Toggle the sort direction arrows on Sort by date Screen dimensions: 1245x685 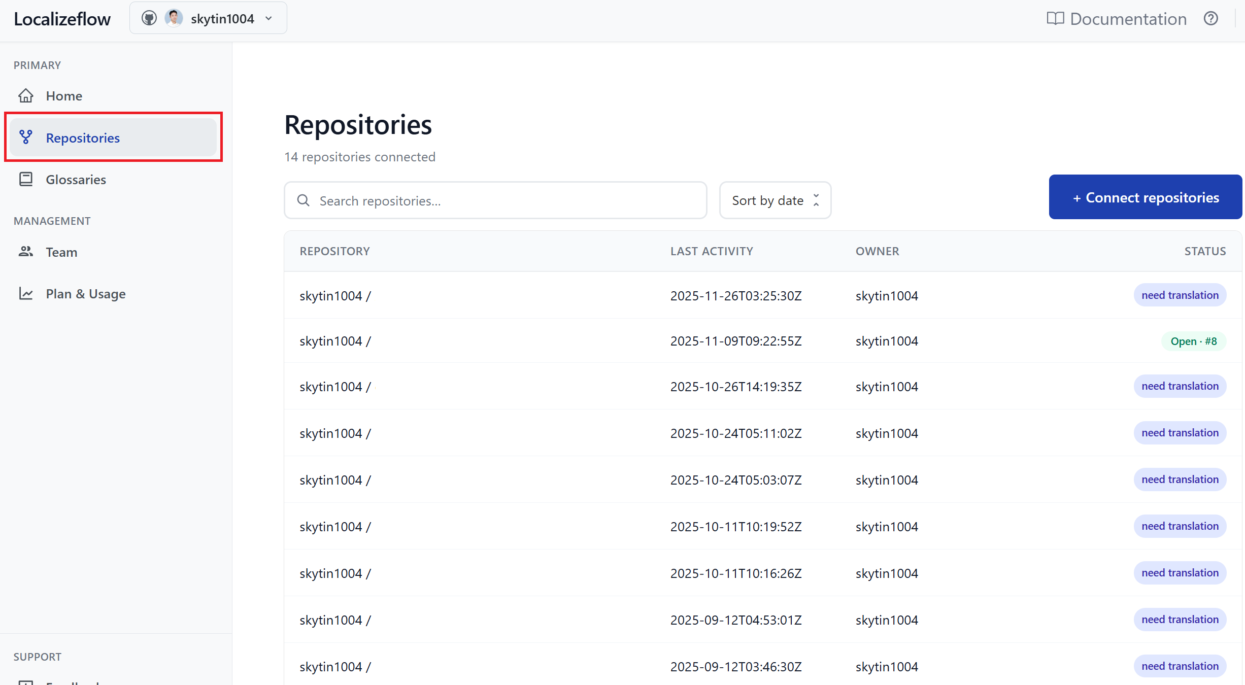pyautogui.click(x=816, y=200)
